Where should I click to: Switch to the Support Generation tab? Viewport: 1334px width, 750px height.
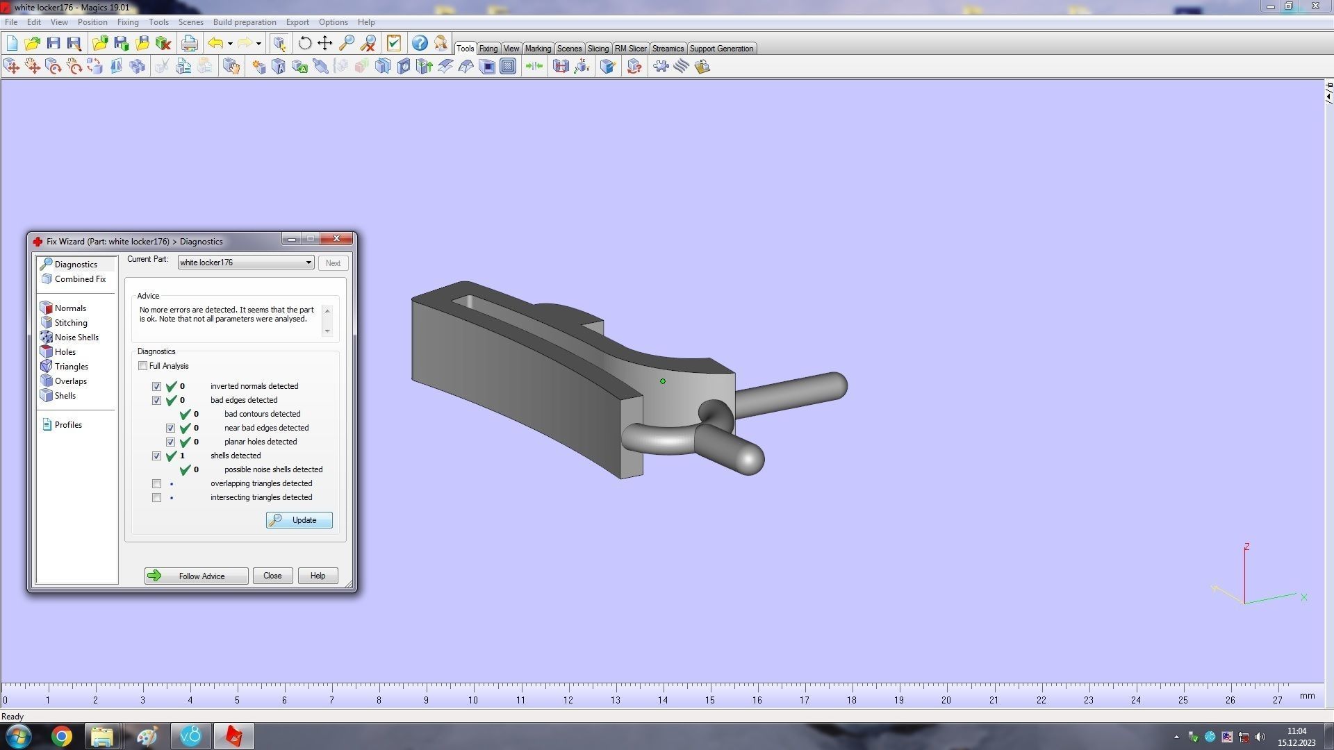(x=720, y=49)
